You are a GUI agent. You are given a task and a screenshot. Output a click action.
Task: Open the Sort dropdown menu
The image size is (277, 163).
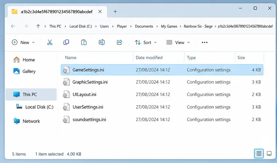tap(146, 42)
